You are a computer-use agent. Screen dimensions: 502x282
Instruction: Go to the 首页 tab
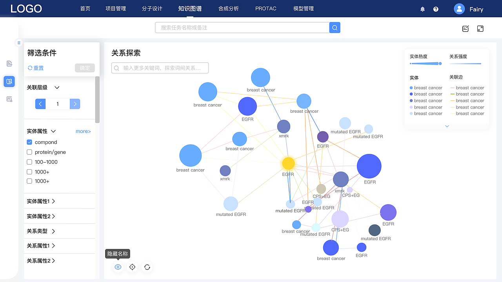(x=85, y=9)
